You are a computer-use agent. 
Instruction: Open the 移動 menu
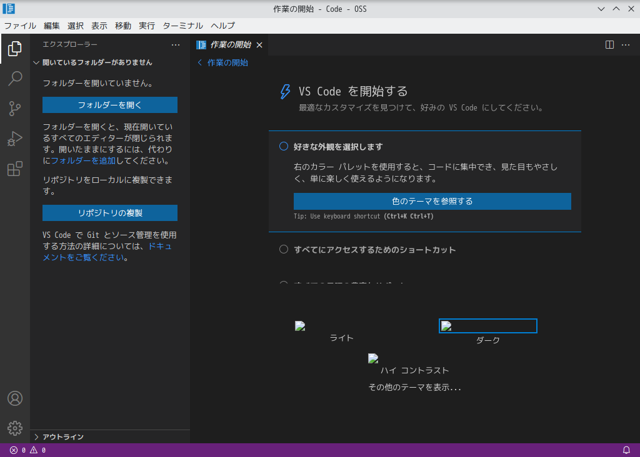(123, 26)
